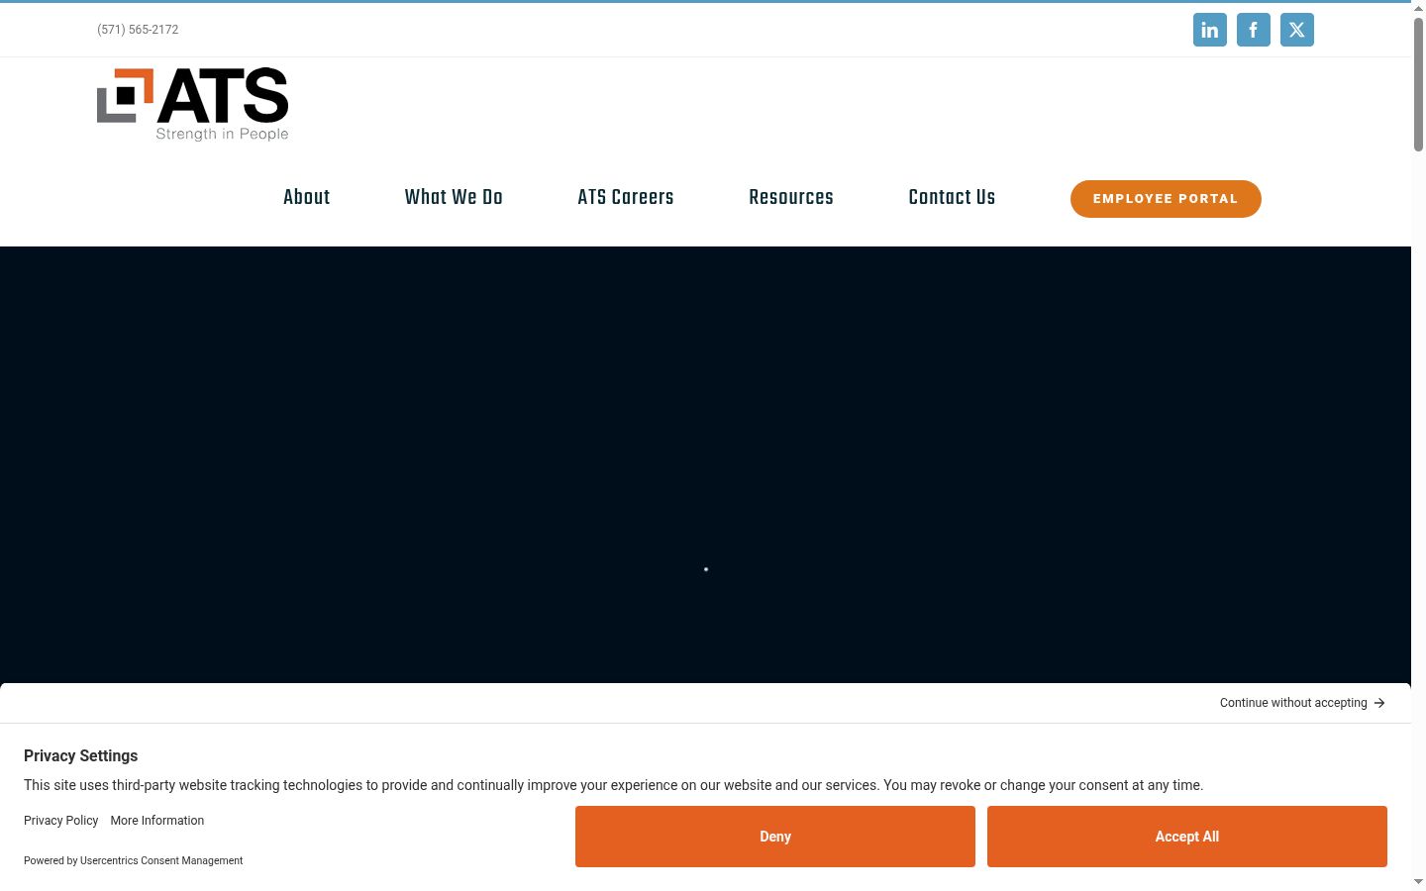Click the page vertical scrollbar thumb
The width and height of the screenshot is (1426, 891).
click(1418, 84)
